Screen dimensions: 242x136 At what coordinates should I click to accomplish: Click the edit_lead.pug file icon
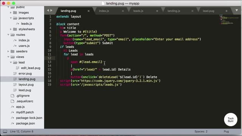point(17,68)
